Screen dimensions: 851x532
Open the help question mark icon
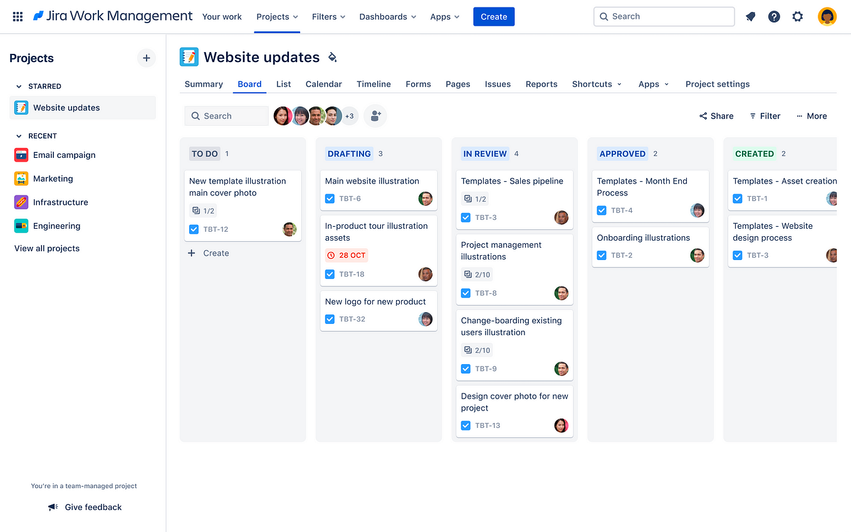774,17
